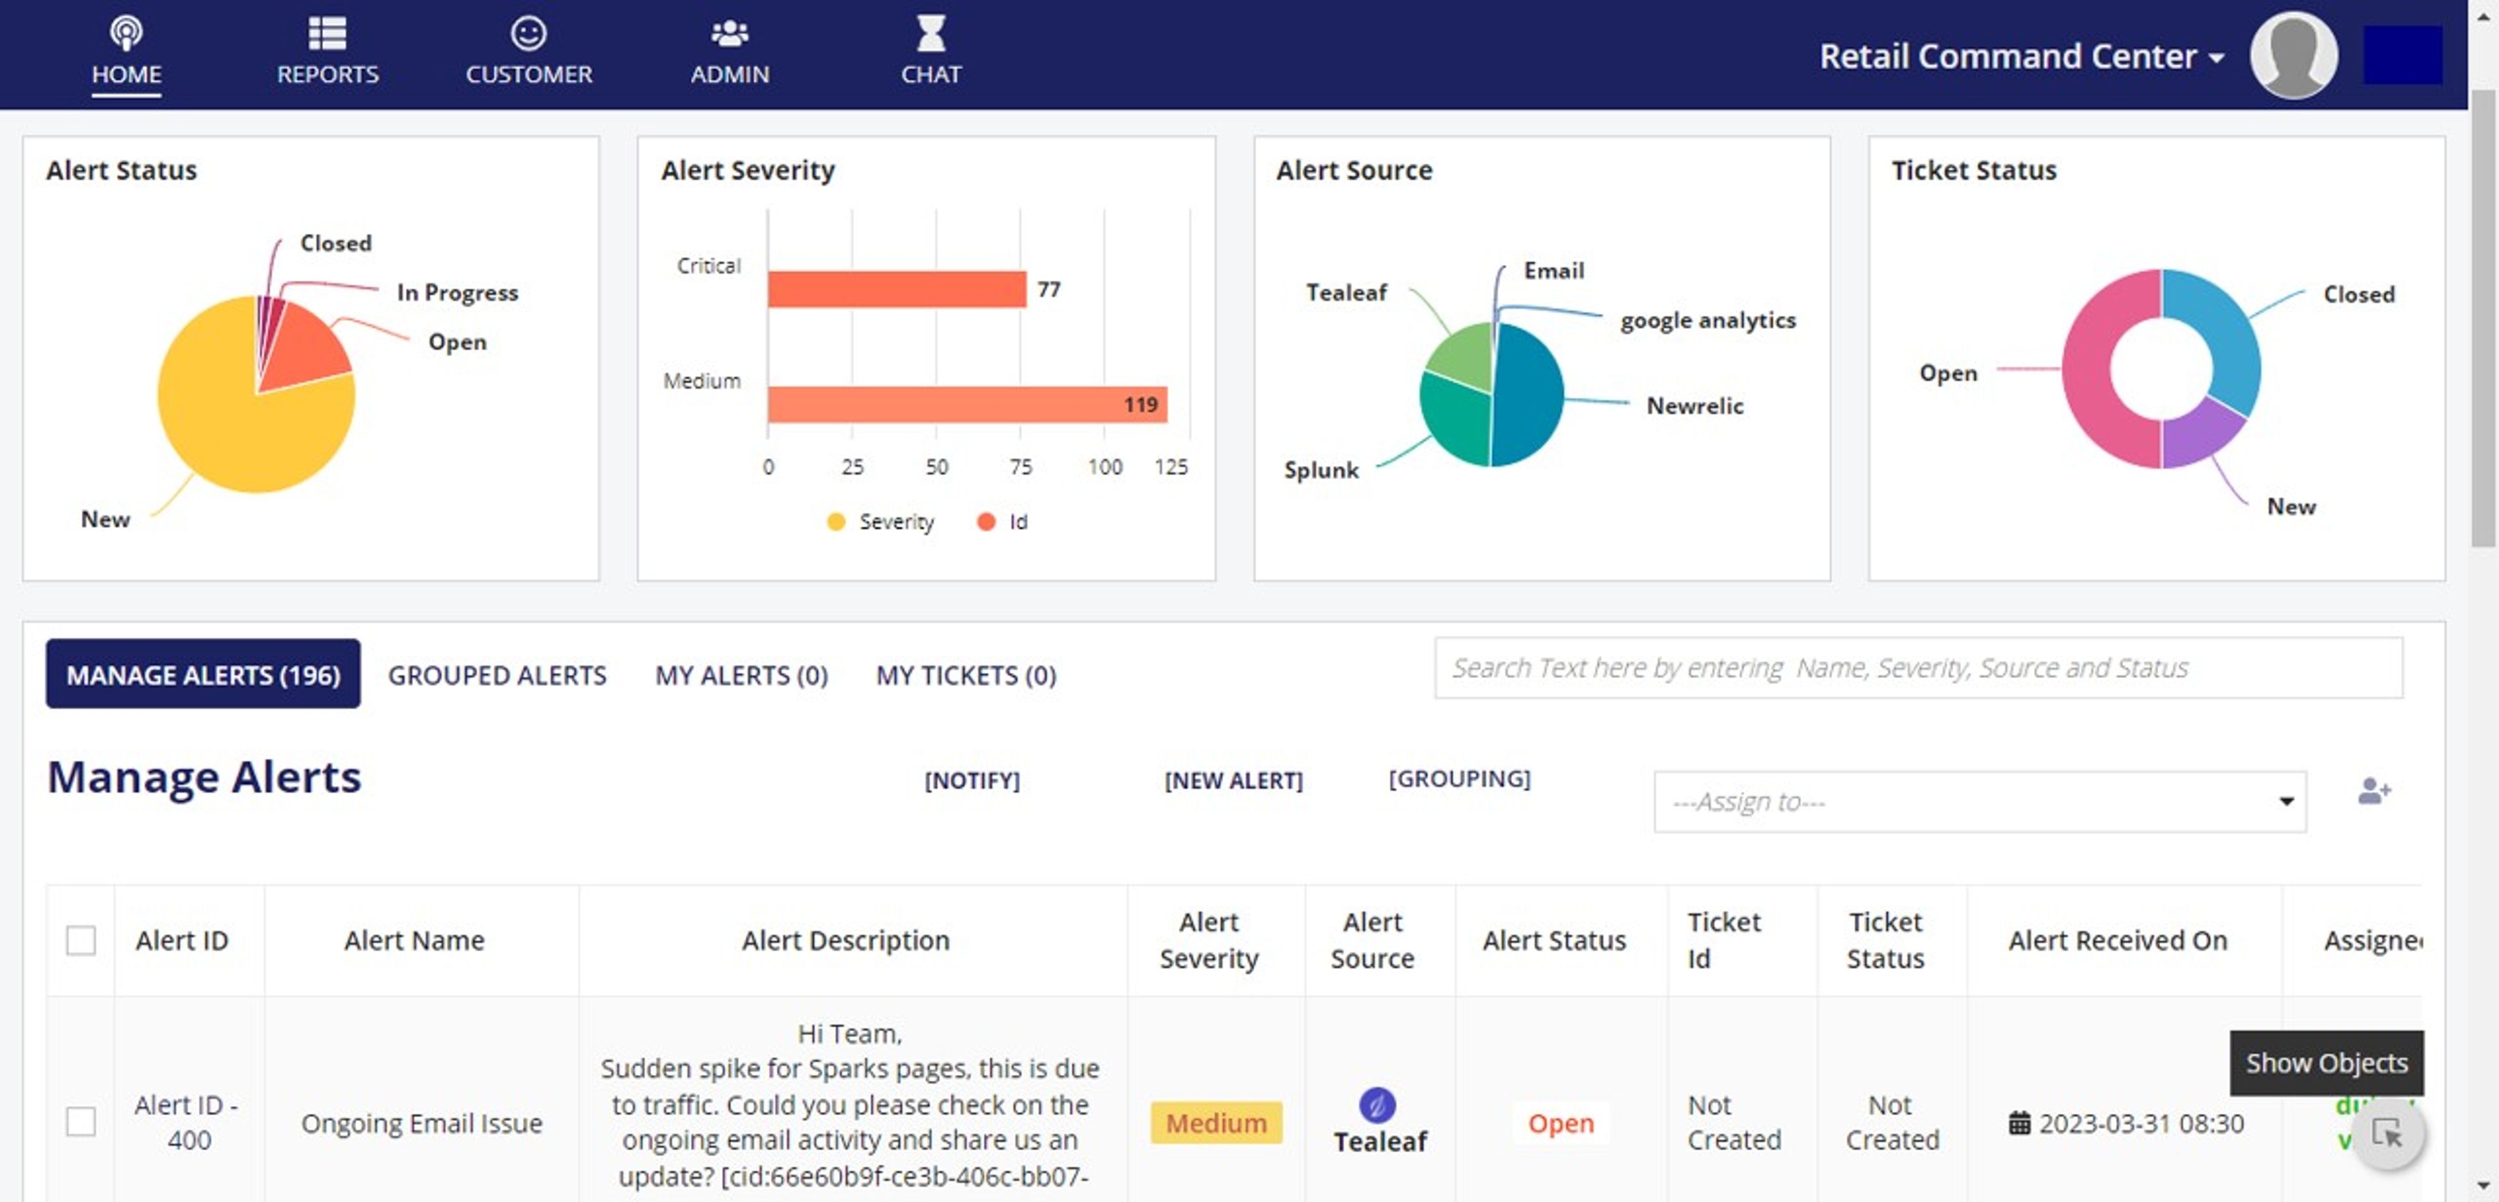This screenshot has height=1202, width=2499.
Task: Open the Chat hourglass icon
Action: click(931, 33)
